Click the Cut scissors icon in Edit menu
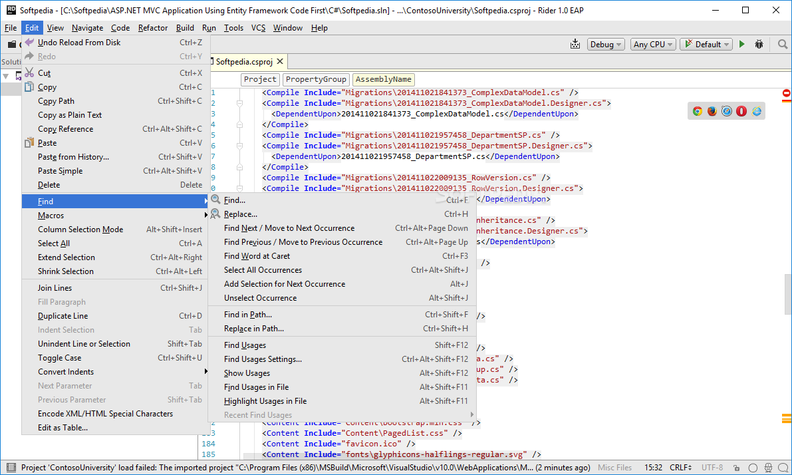 tap(29, 73)
